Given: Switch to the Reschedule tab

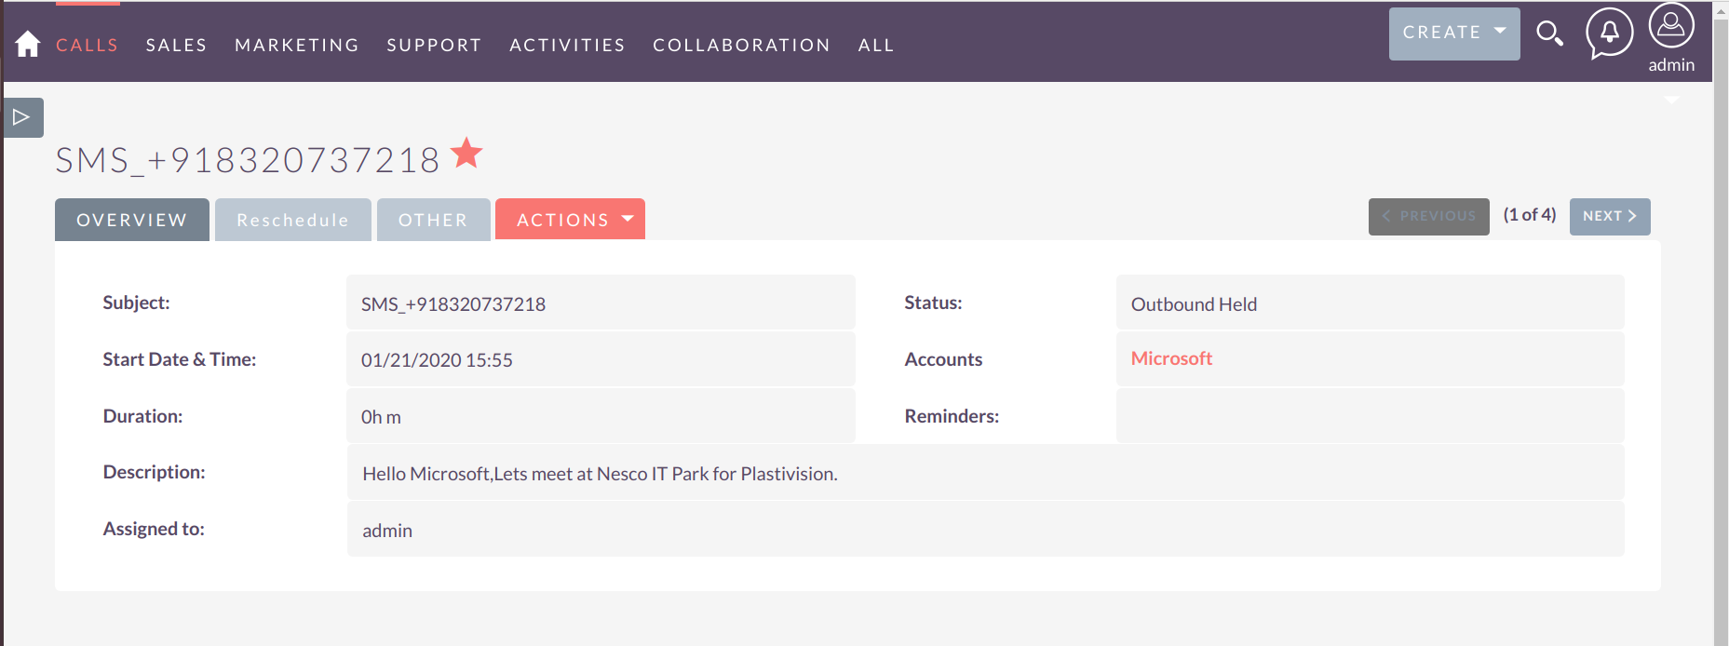Looking at the screenshot, I should pyautogui.click(x=292, y=220).
